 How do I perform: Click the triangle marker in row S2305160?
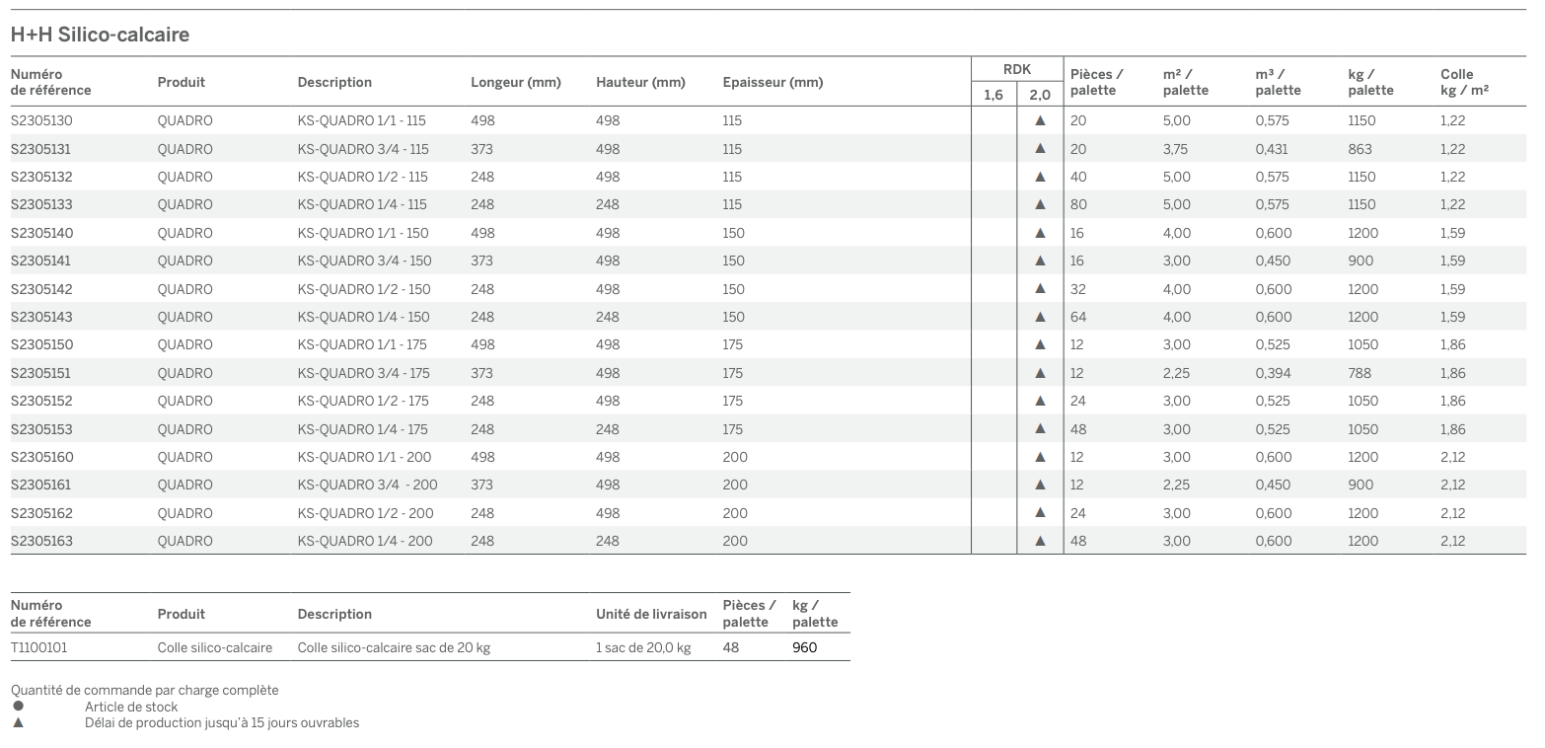point(1039,457)
